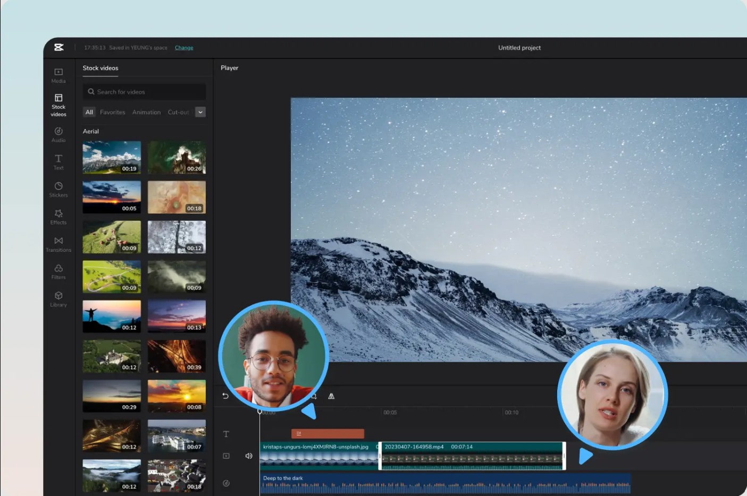The image size is (747, 496).
Task: Select the person silhouette on peak thumbnail
Action: click(112, 317)
